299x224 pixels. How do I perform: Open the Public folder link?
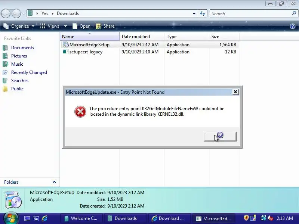click(17, 88)
